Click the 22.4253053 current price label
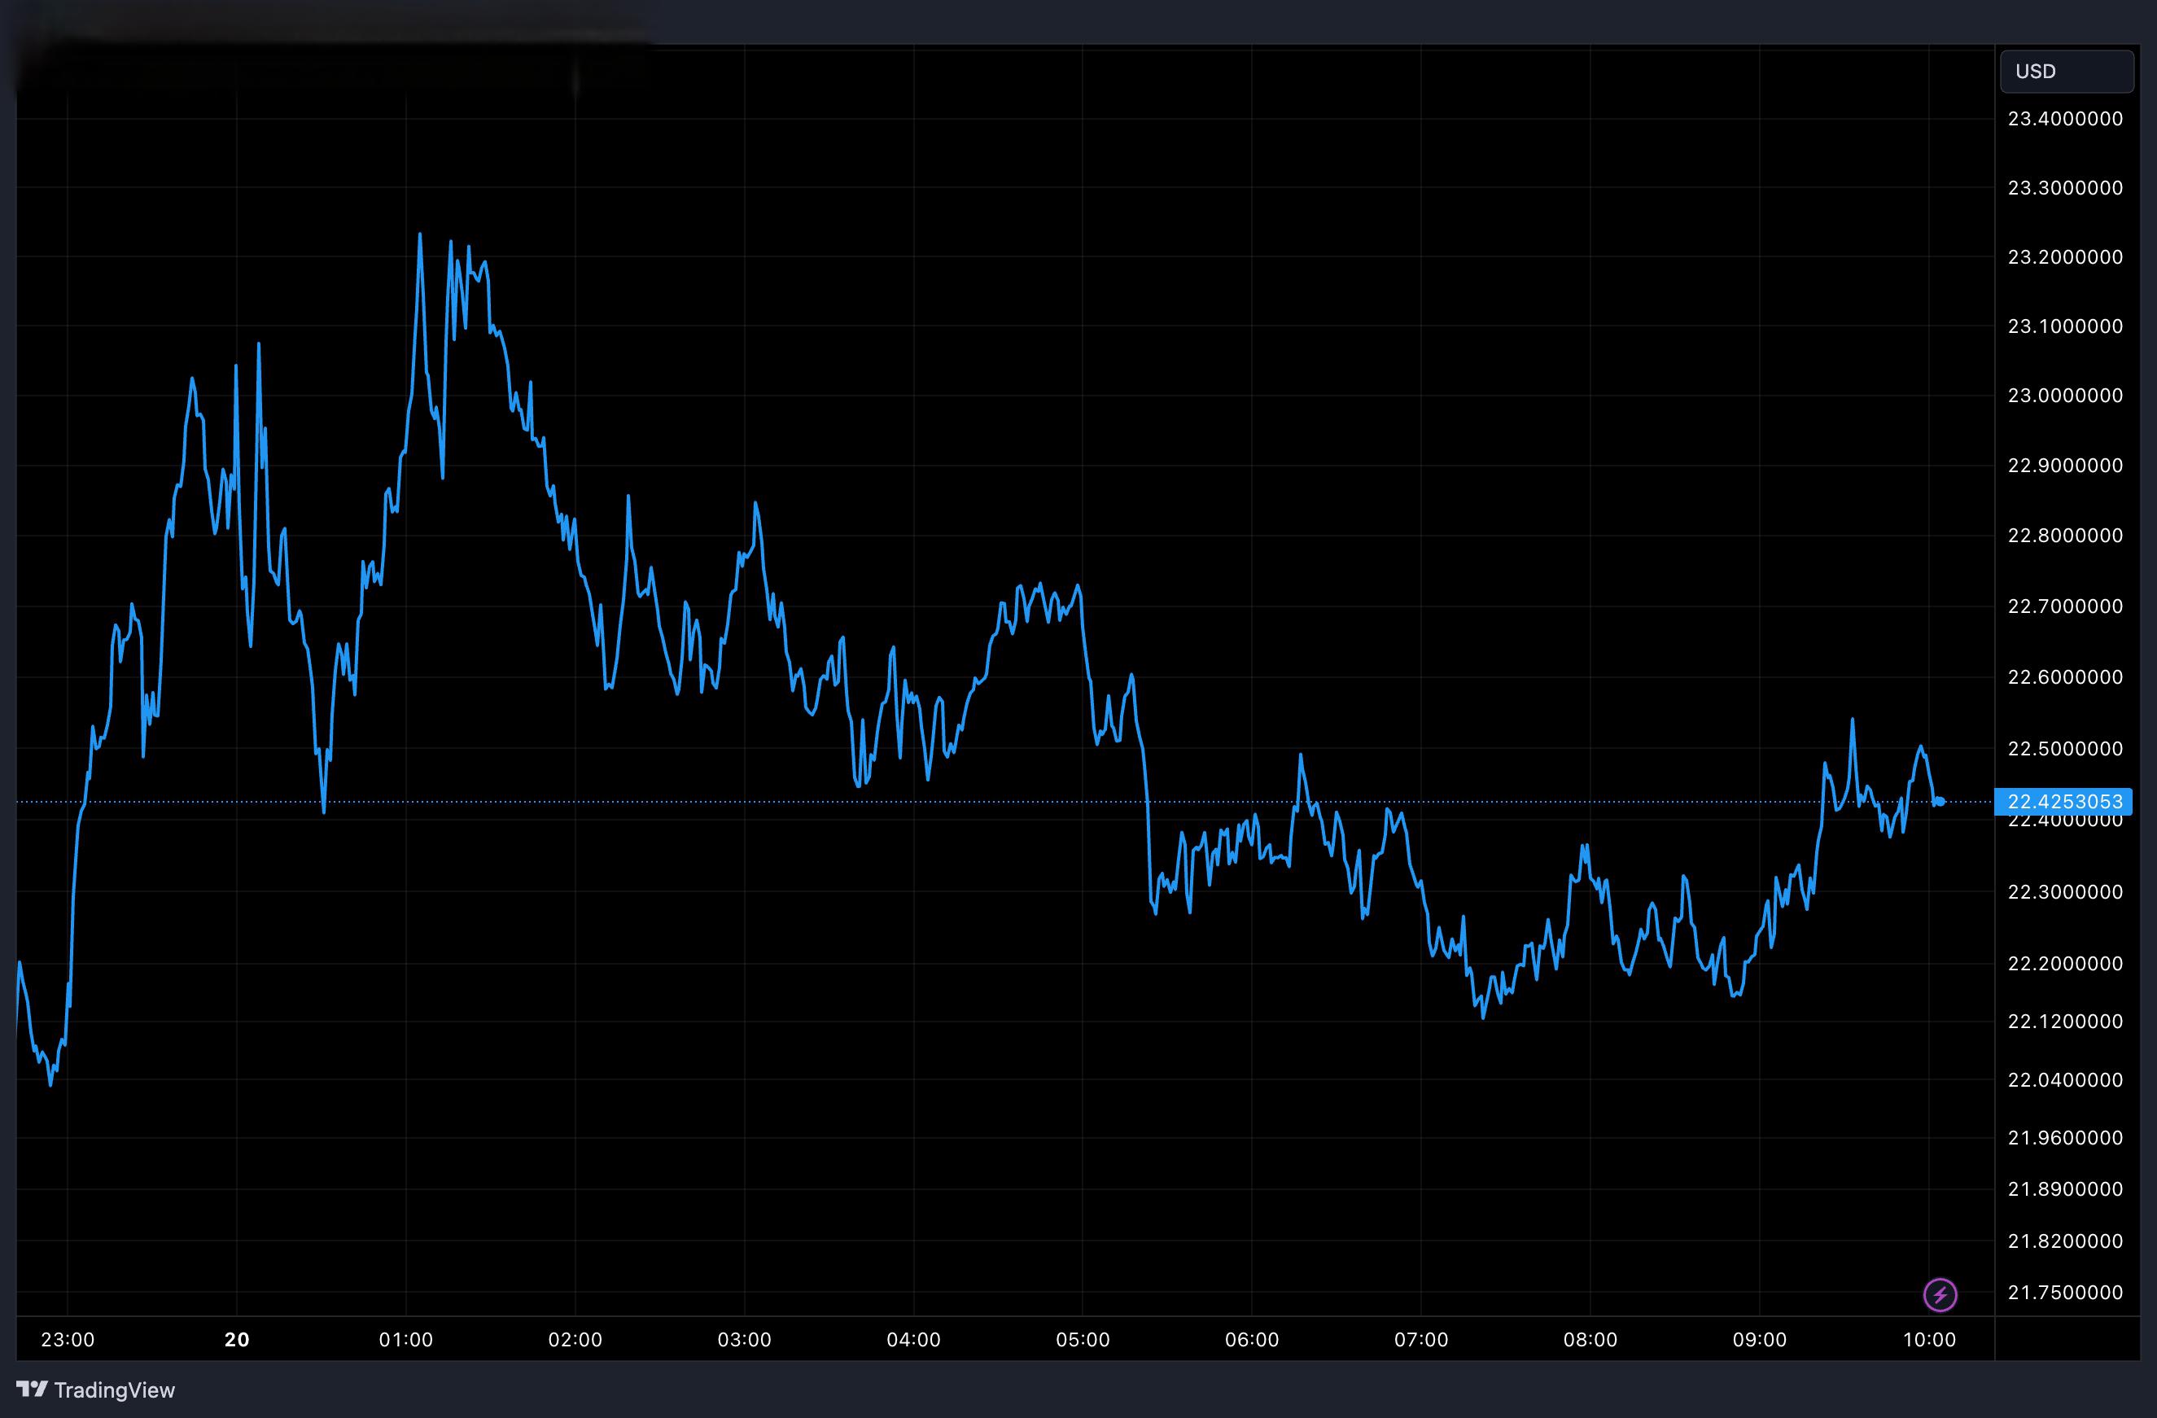The width and height of the screenshot is (2157, 1418). point(2063,801)
